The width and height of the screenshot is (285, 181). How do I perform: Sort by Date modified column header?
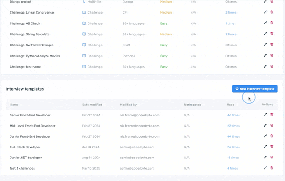click(x=92, y=105)
